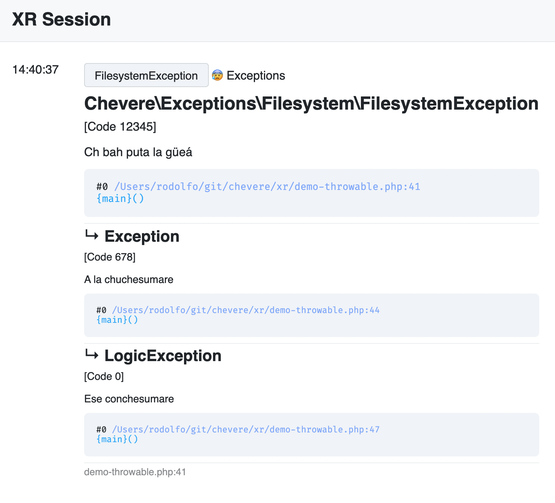555x503 pixels.
Task: Click the XR Session header title
Action: point(62,20)
